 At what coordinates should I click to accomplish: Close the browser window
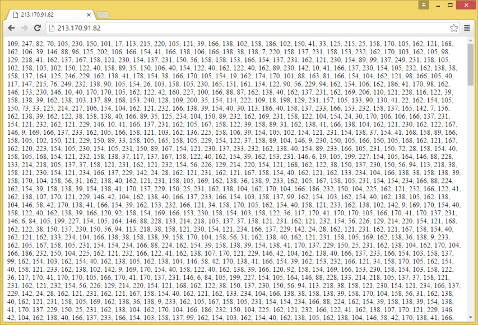pos(466,5)
